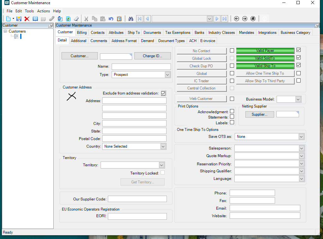Click the Undo arrow icon

(111, 19)
